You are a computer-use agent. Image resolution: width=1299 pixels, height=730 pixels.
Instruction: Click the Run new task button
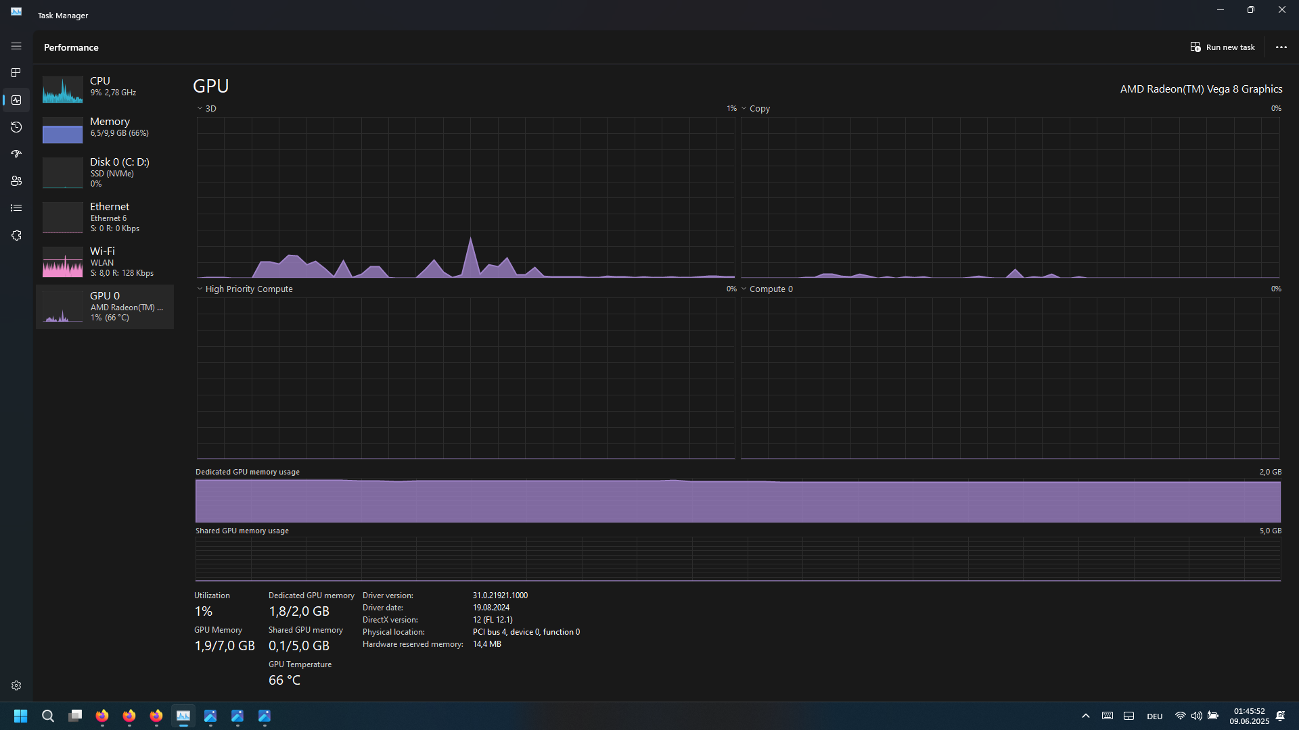point(1223,47)
